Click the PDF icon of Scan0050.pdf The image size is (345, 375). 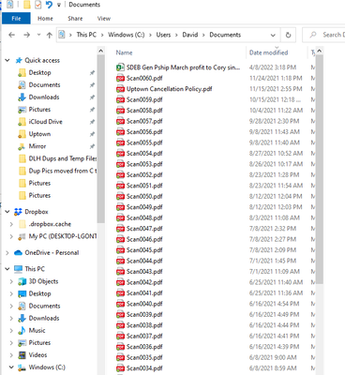tap(120, 196)
